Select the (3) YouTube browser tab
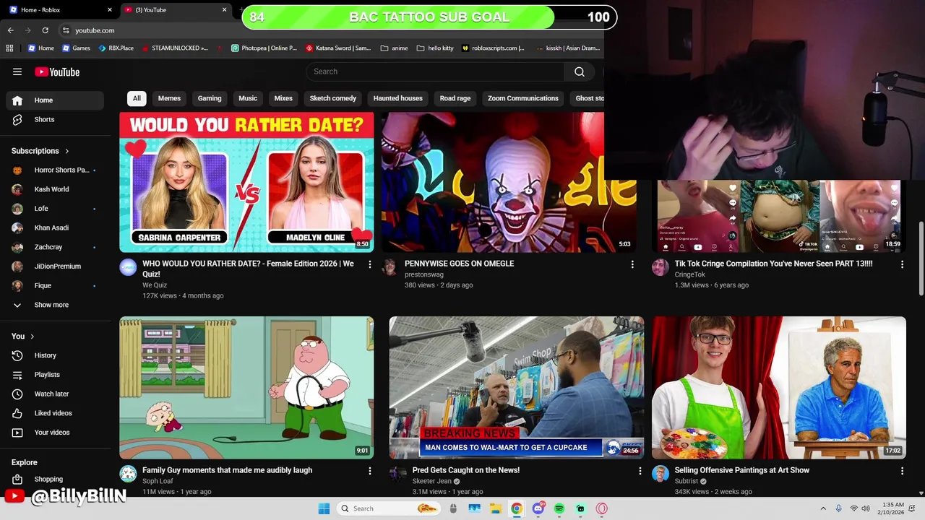The image size is (925, 520). coord(176,10)
